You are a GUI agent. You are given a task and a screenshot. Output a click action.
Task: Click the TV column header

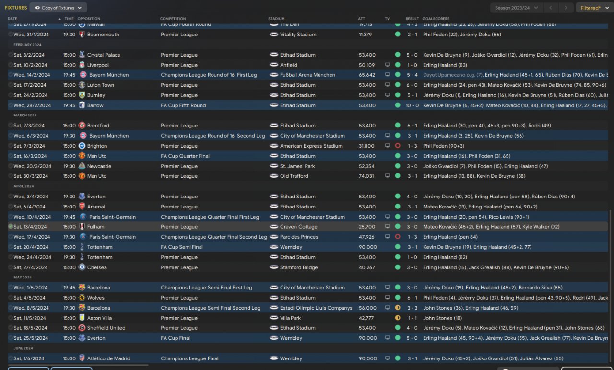pos(387,19)
